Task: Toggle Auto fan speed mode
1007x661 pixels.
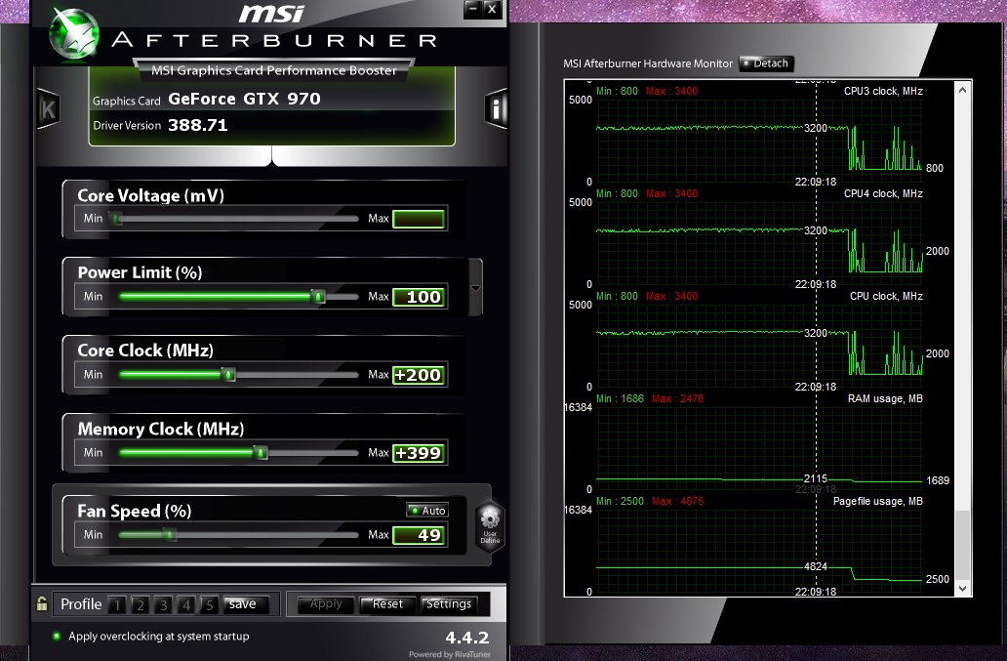Action: [427, 511]
